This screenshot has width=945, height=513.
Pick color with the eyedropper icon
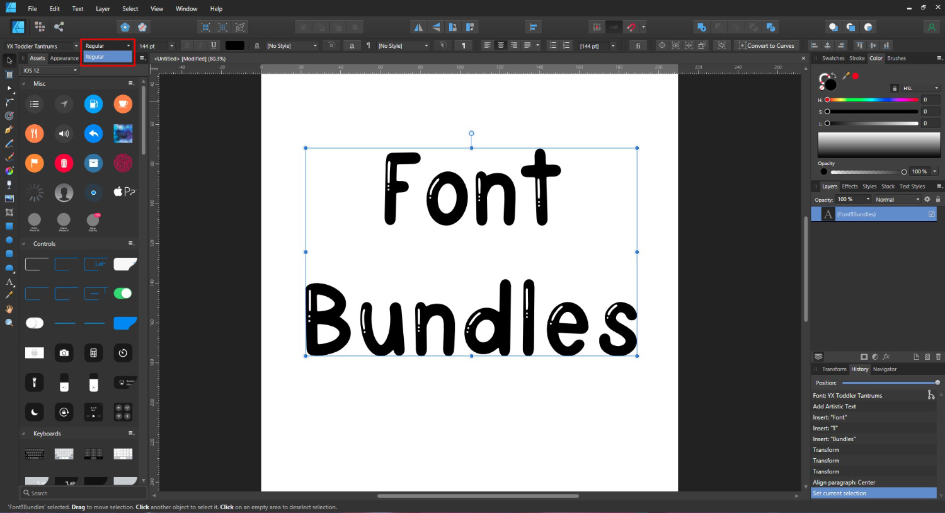coord(846,76)
